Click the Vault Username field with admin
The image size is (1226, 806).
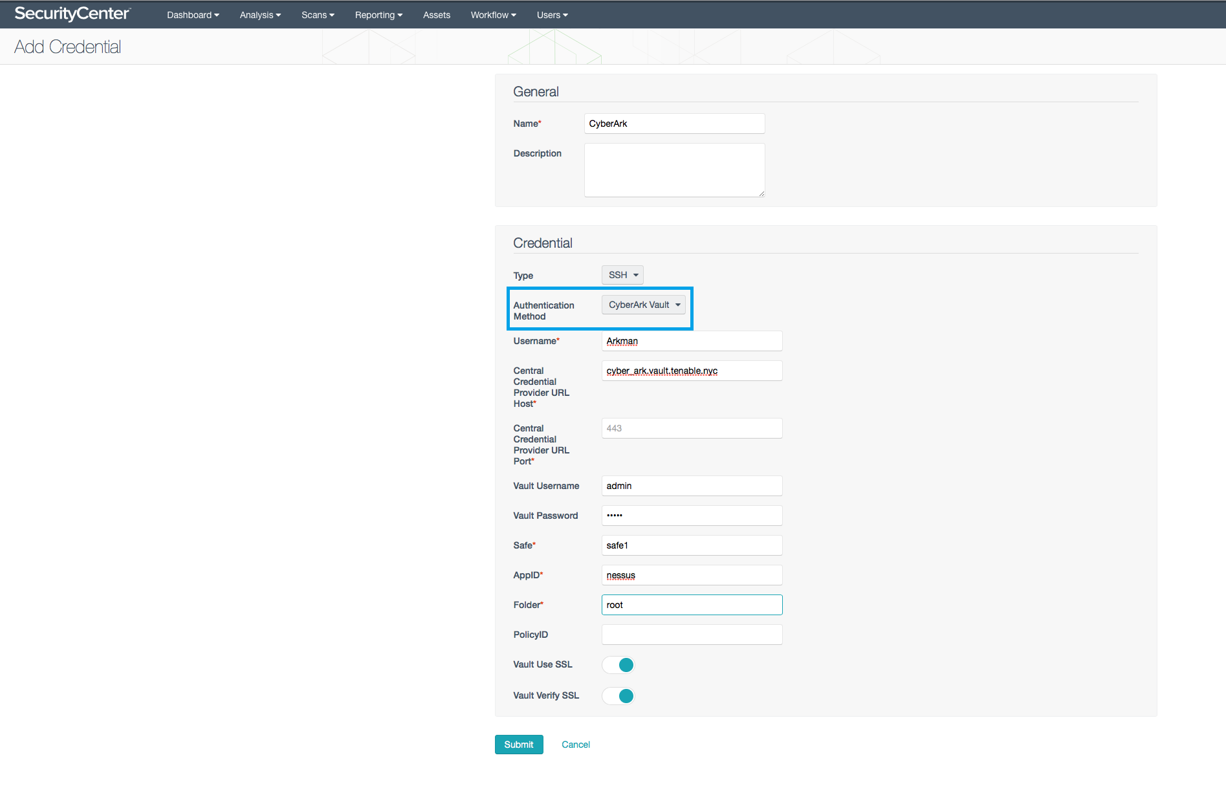[x=692, y=486]
